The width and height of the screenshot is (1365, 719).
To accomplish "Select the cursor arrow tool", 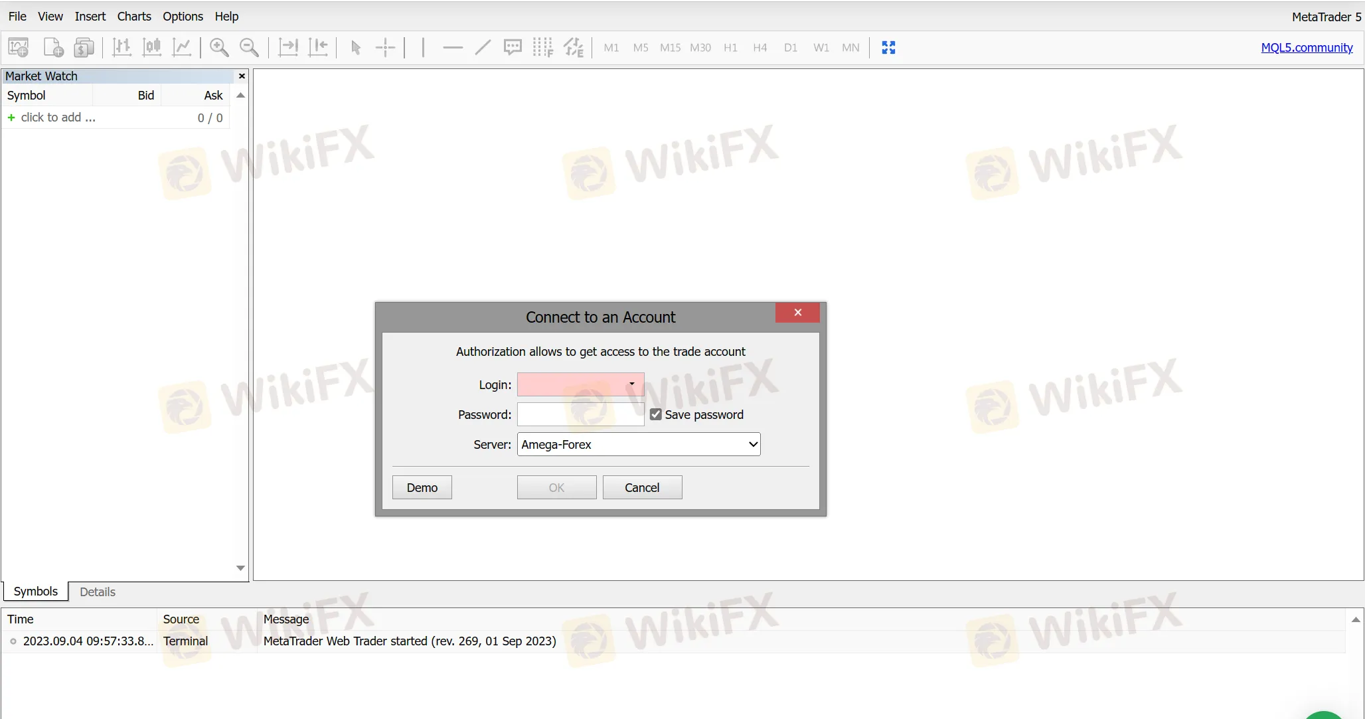I will point(356,47).
